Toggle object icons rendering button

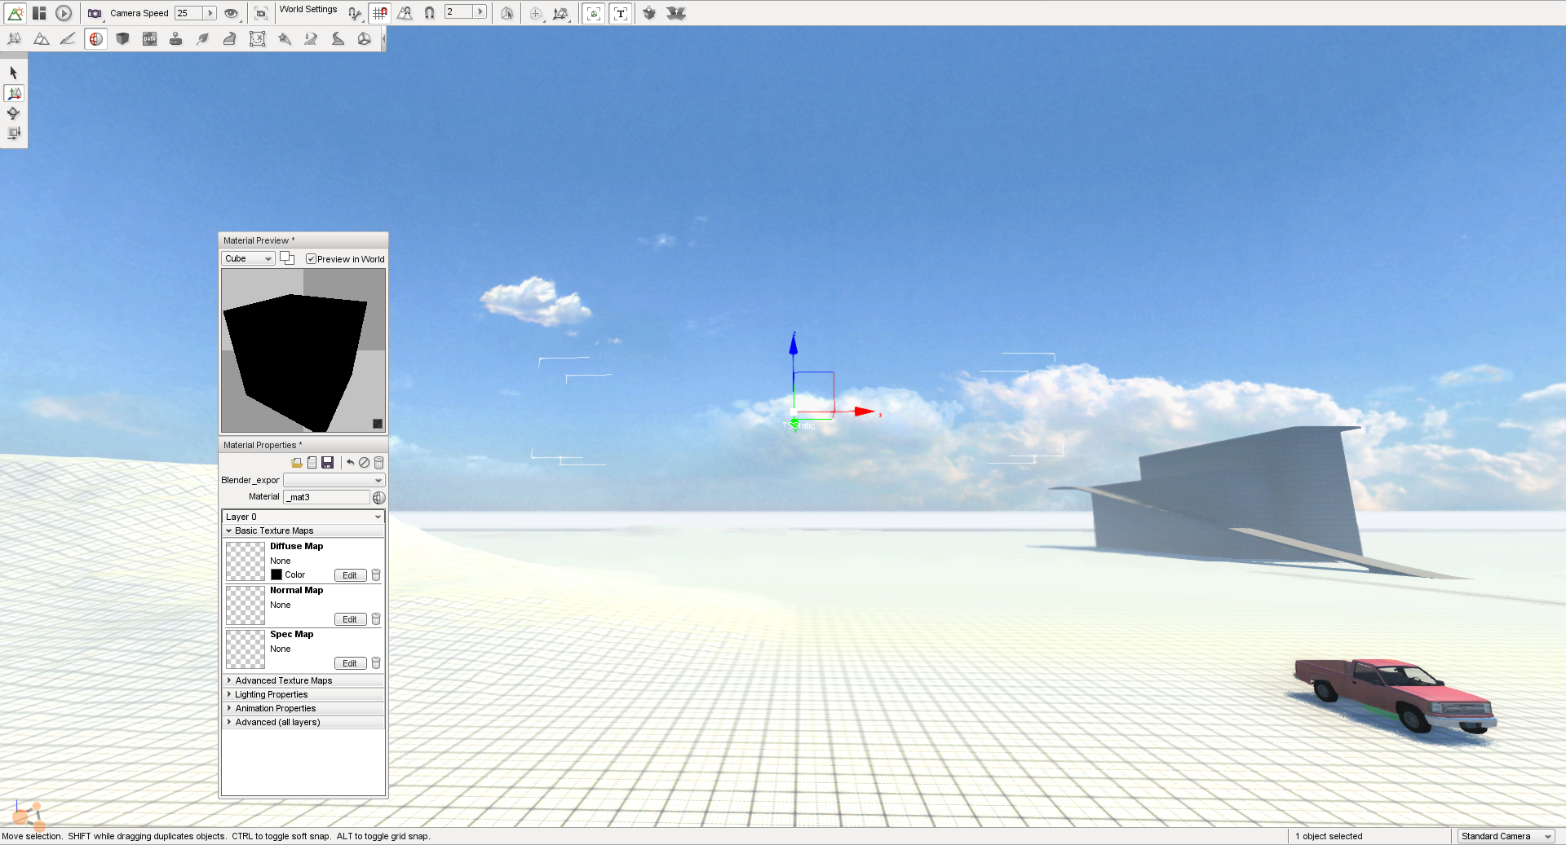click(x=594, y=13)
